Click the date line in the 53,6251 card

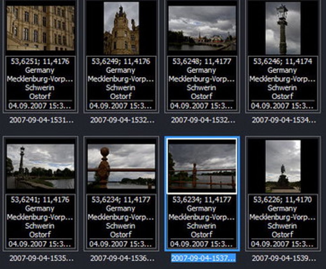click(x=40, y=106)
